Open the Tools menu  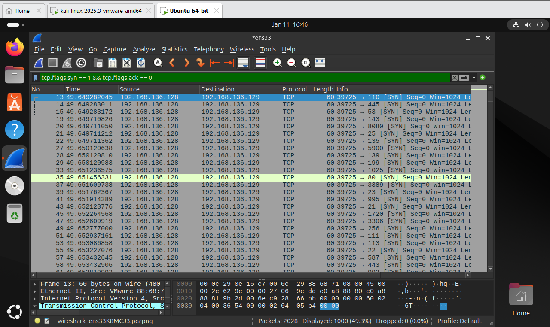tap(268, 49)
